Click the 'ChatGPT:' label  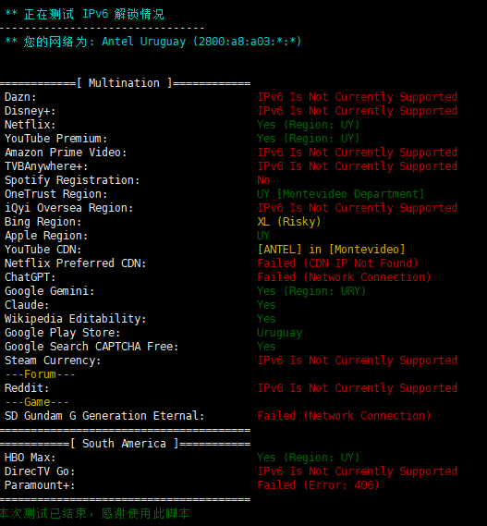(x=30, y=277)
